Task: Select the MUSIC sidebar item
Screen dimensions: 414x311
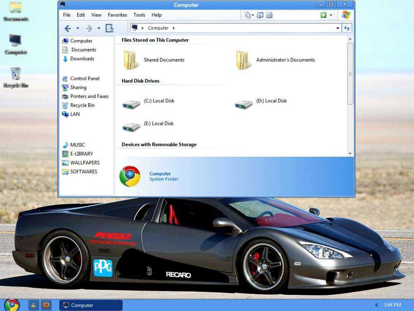Action: 77,145
